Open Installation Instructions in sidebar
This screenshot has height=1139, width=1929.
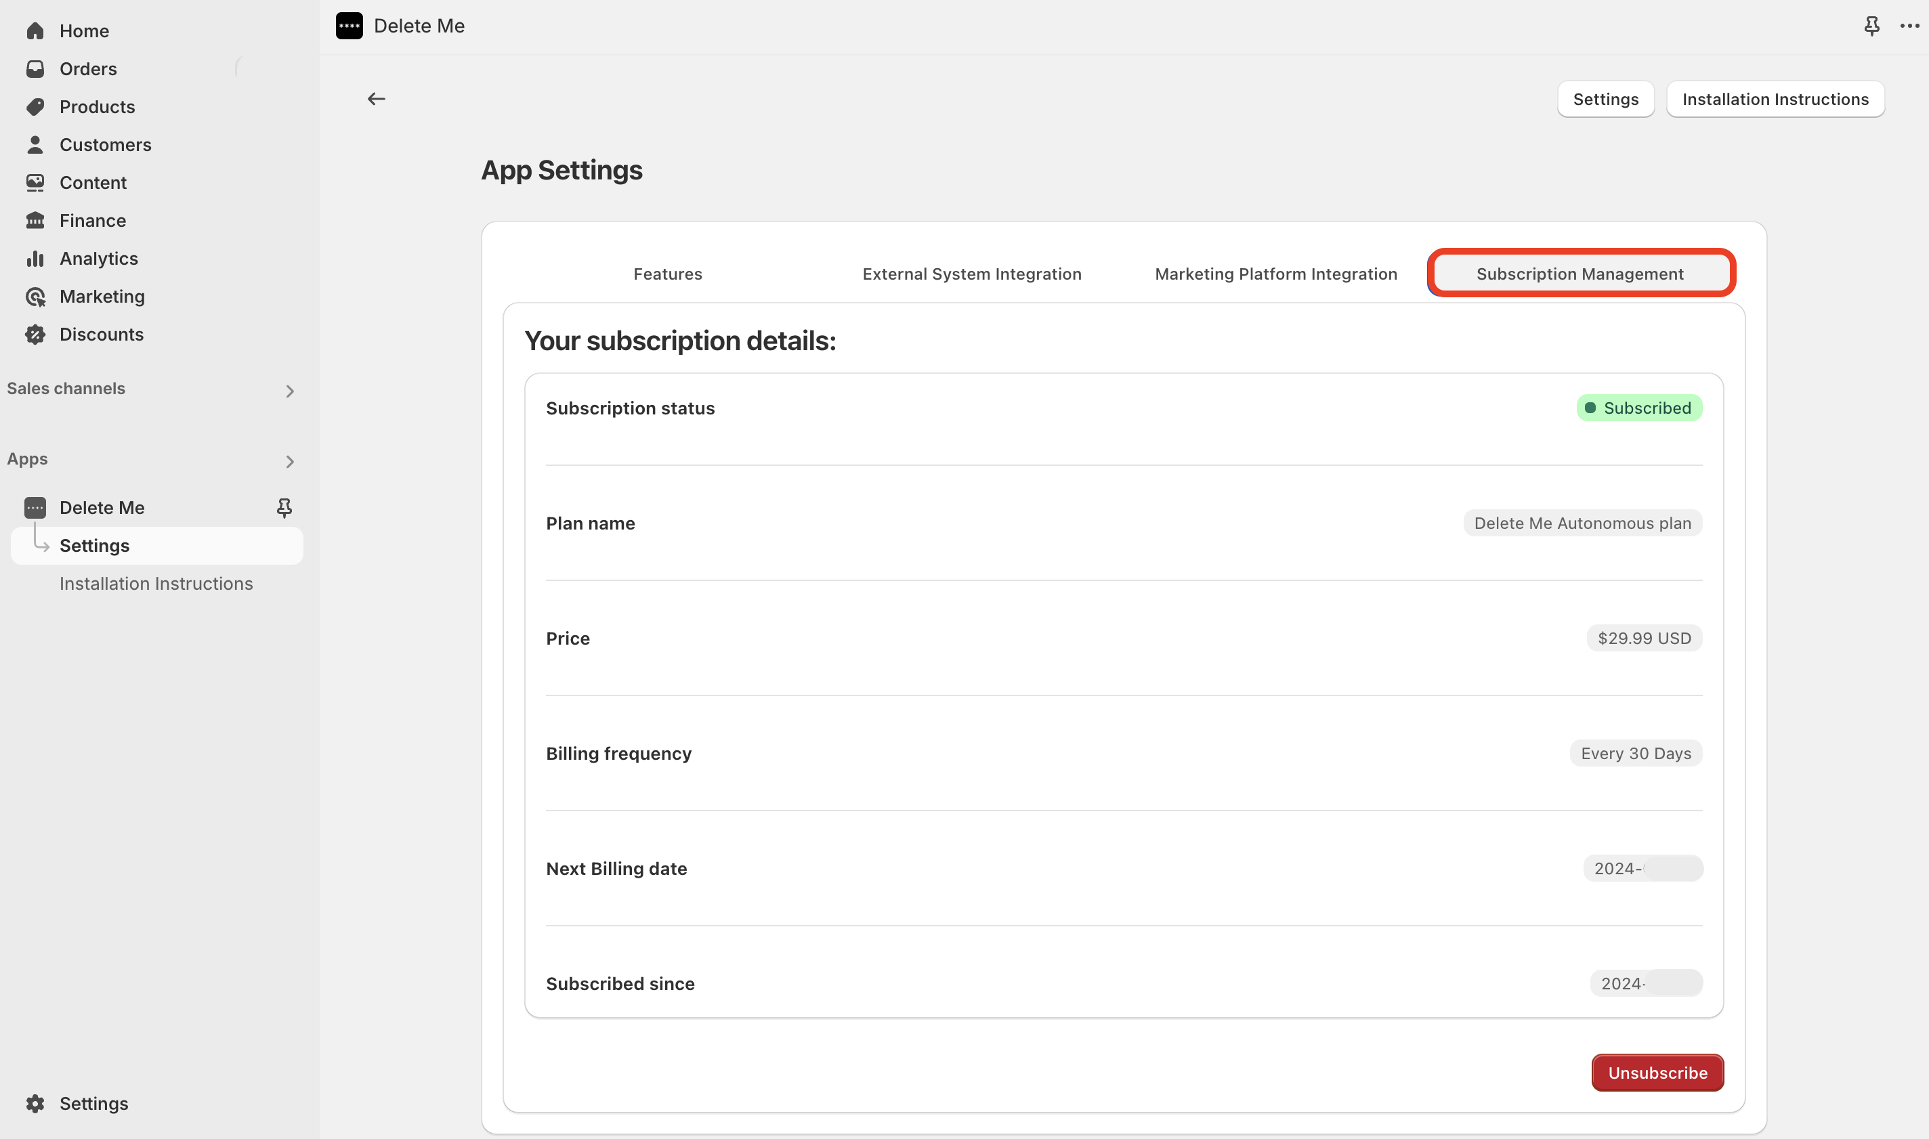[156, 583]
